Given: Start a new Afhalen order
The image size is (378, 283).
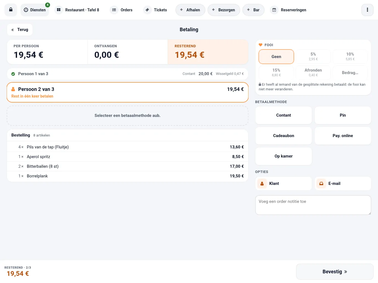Looking at the screenshot, I should (190, 10).
